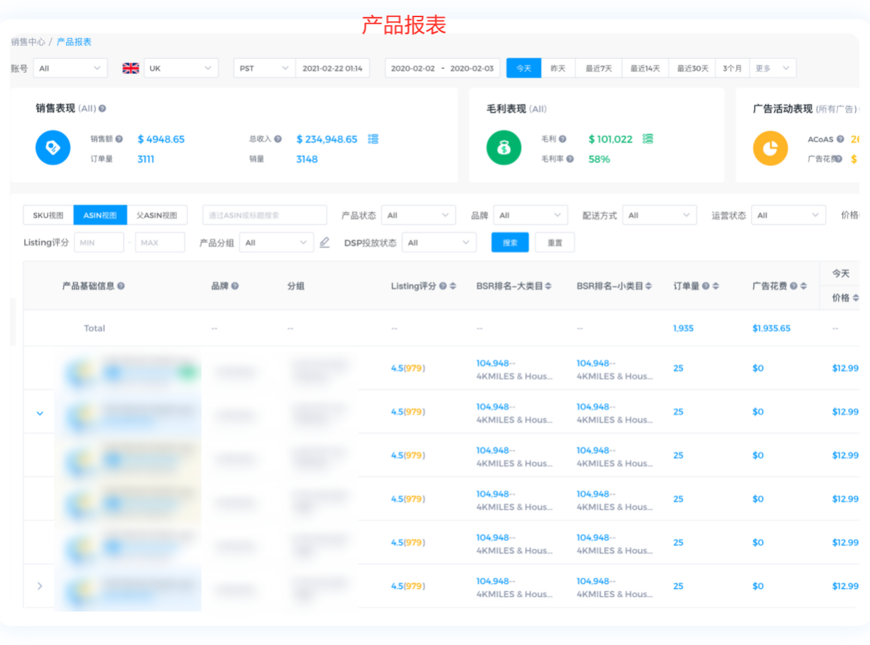Screen dimensions: 870x645
Task: Switch to SKU视图 view
Action: tap(48, 215)
